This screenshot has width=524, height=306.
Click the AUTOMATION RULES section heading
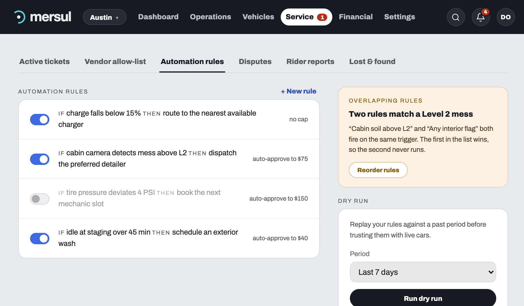[x=53, y=92]
